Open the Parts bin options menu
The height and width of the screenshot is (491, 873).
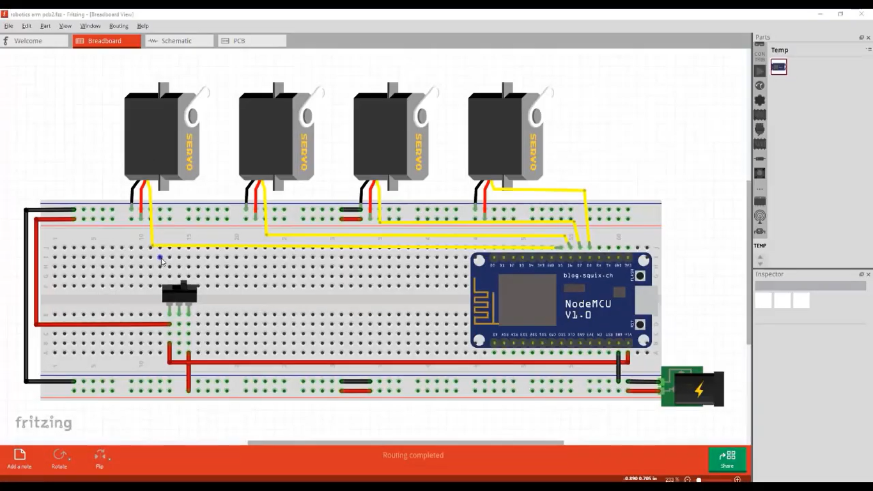pyautogui.click(x=869, y=50)
